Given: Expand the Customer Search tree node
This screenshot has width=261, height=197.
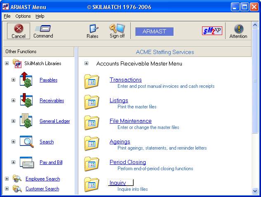Looking at the screenshot, I should tap(7, 188).
